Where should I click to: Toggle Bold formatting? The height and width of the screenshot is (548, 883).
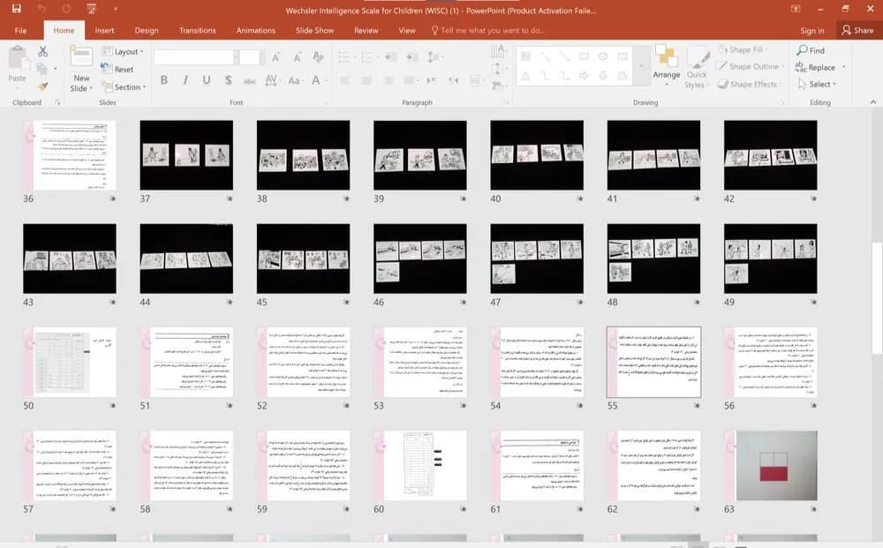pyautogui.click(x=164, y=80)
